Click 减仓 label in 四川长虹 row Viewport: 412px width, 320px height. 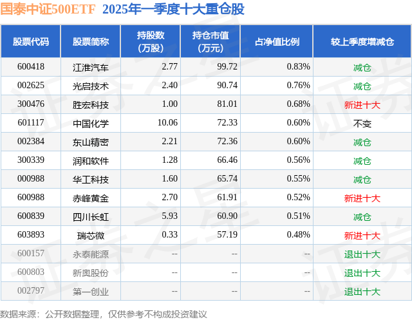pos(362,217)
